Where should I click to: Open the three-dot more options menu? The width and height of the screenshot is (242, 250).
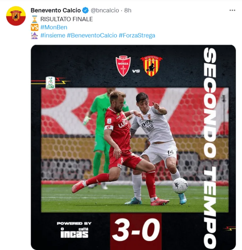tap(232, 10)
